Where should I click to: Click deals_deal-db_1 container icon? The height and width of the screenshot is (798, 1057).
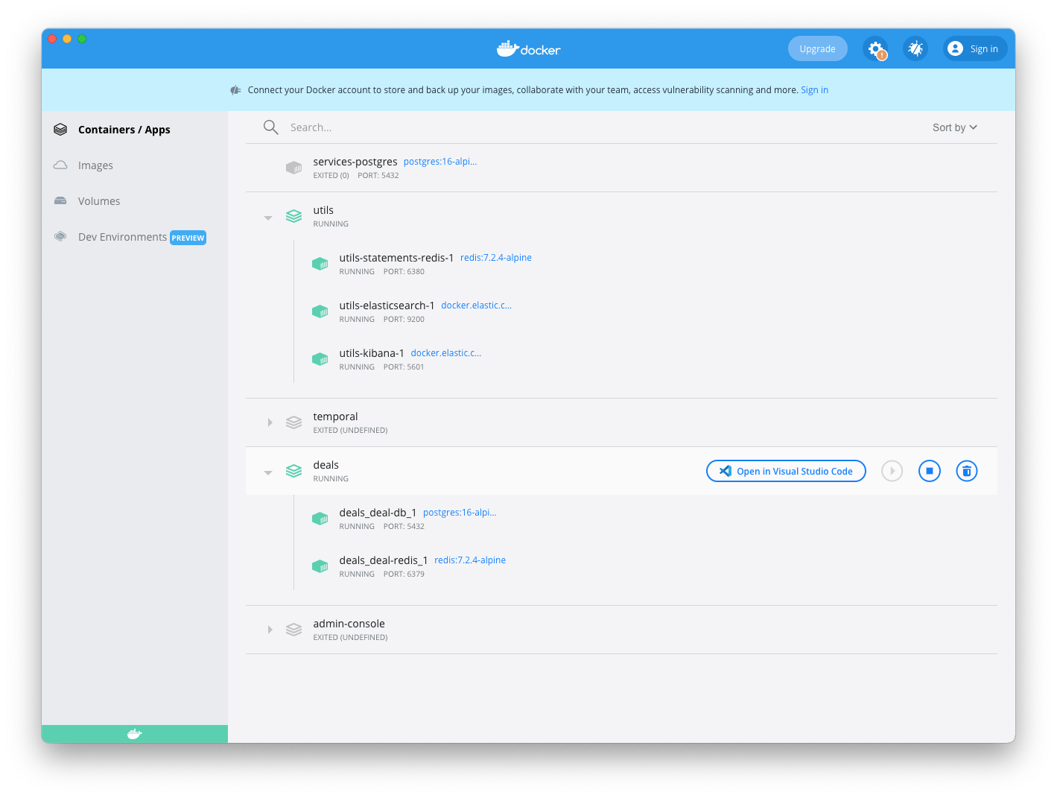click(x=320, y=519)
